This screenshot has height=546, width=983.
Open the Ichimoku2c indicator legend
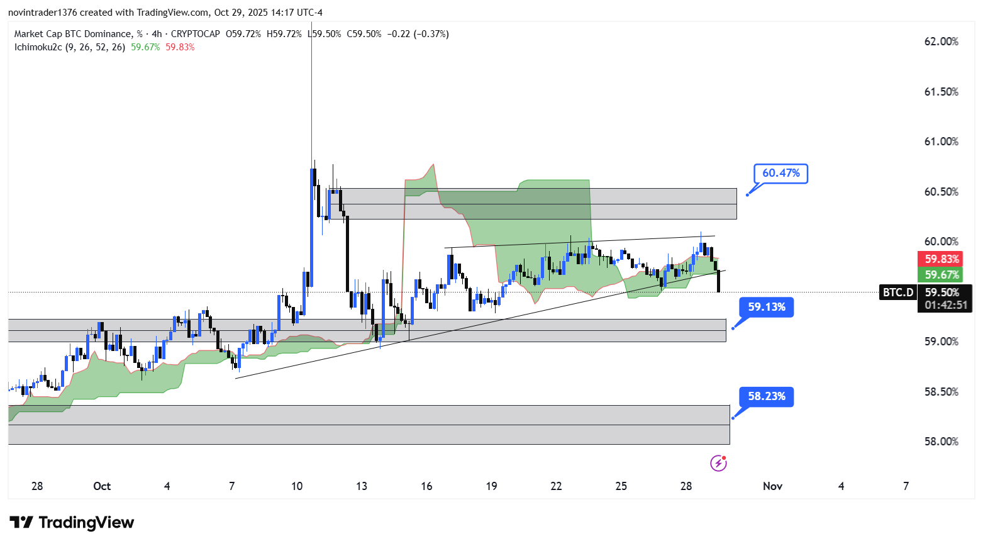[38, 47]
